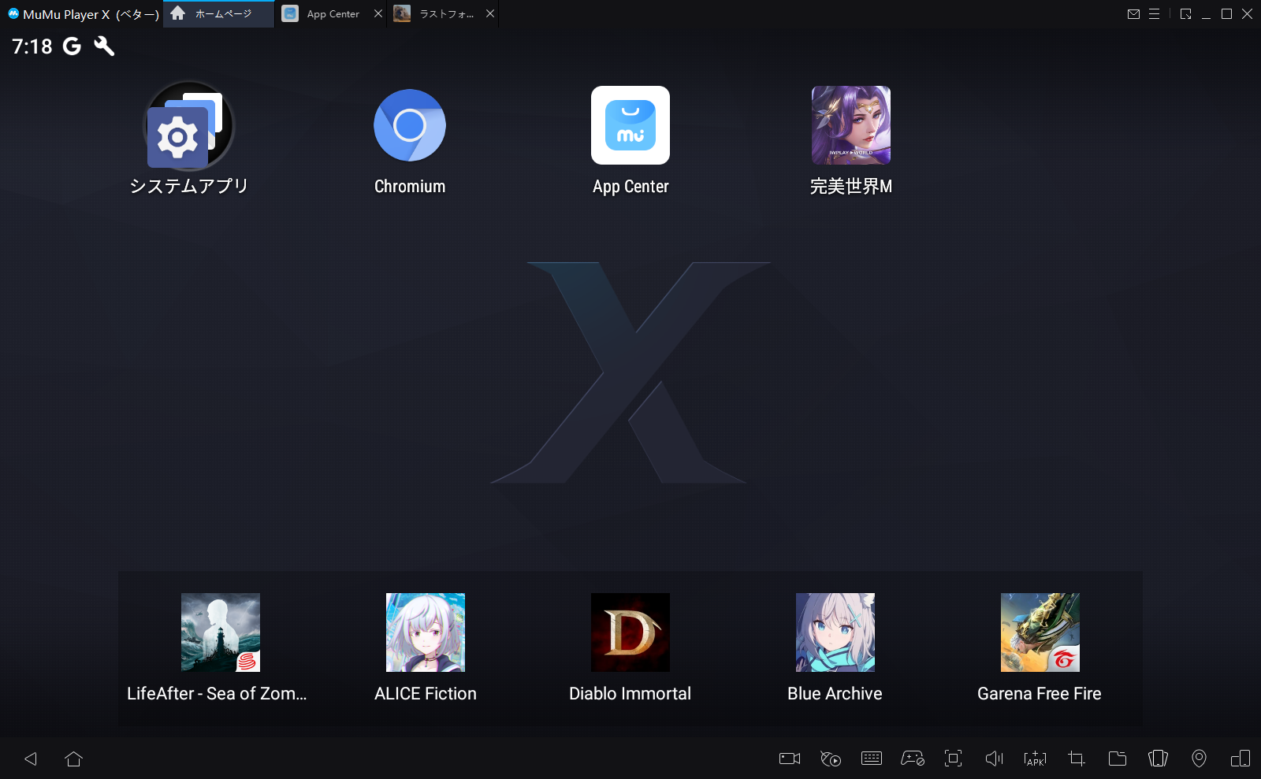This screenshot has width=1261, height=779.
Task: Click the 7:18 clock
Action: tap(32, 46)
